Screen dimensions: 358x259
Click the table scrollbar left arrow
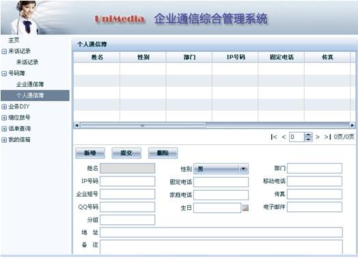click(x=77, y=125)
